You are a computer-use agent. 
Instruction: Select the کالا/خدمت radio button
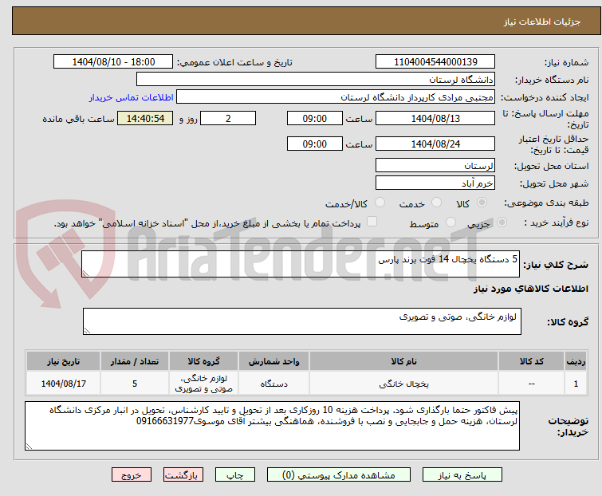(x=380, y=203)
